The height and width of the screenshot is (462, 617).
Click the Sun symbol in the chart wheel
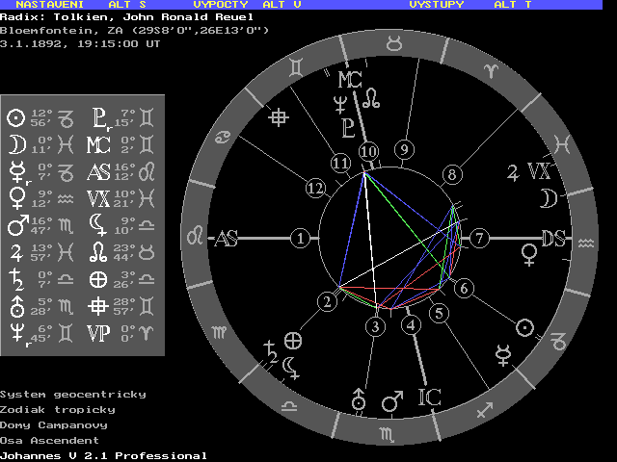click(526, 327)
